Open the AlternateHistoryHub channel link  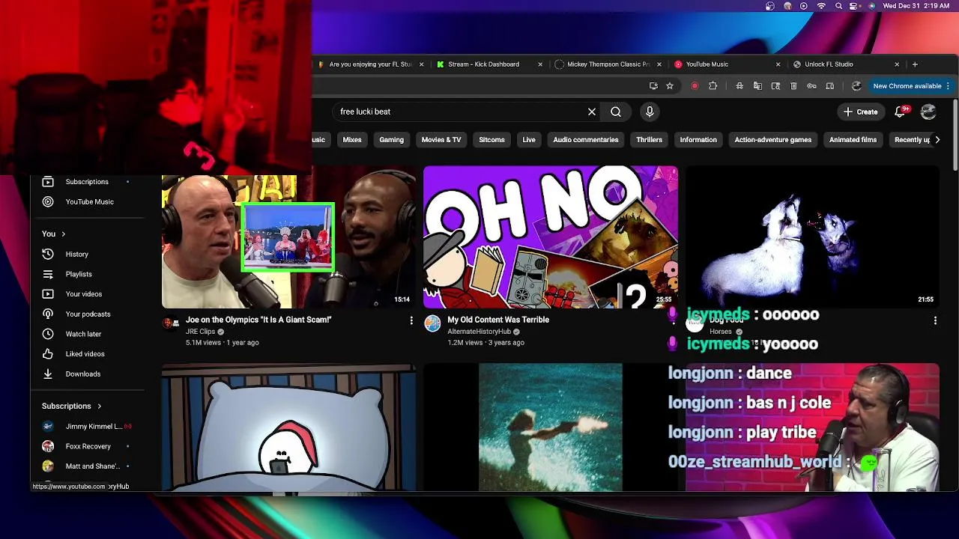click(x=479, y=332)
